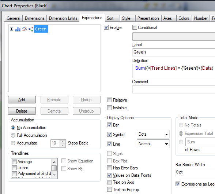Click the Steps Back number field

pyautogui.click(x=55, y=143)
